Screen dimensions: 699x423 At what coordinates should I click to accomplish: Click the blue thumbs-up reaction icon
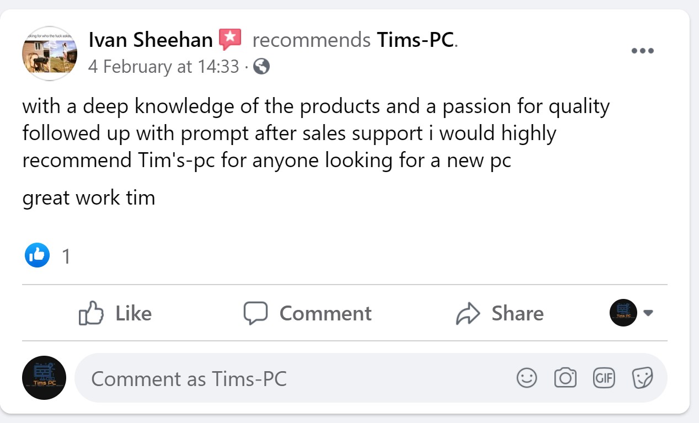tap(37, 255)
